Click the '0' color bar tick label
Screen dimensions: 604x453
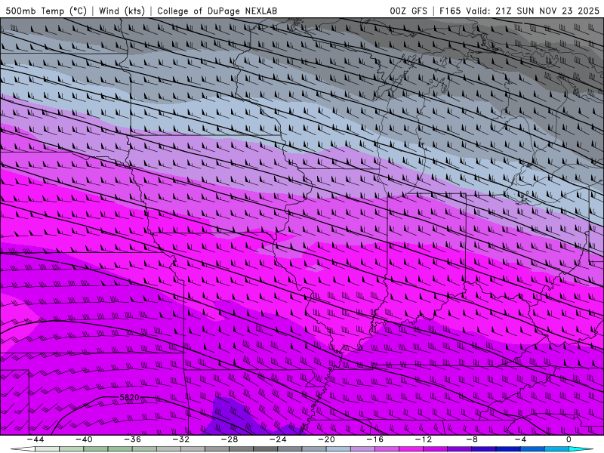tap(569, 439)
